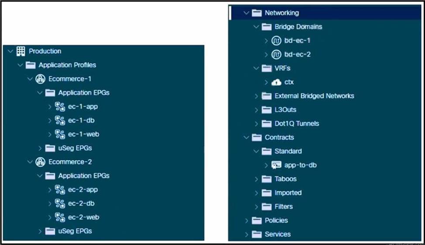Expand the Filters folder arrow
The height and width of the screenshot is (245, 425).
pos(257,207)
